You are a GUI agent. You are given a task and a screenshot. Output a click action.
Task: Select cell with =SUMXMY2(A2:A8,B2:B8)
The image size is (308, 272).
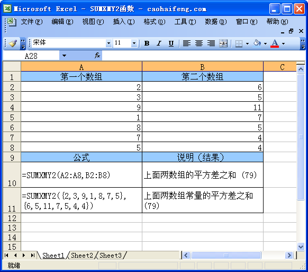pyautogui.click(x=81, y=175)
